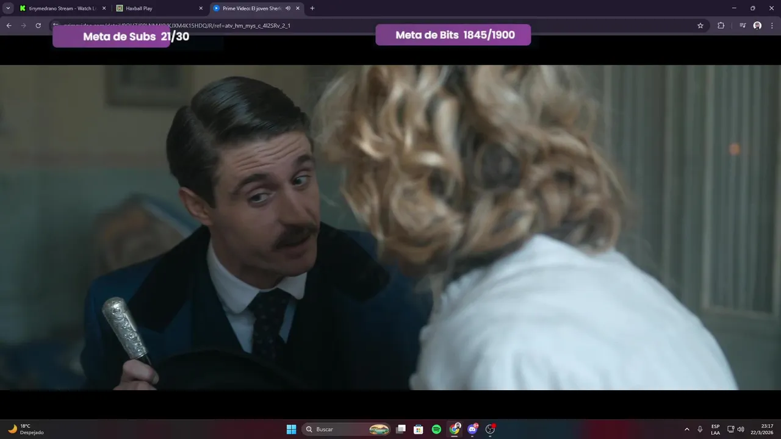
Task: Open the OBS icon in the taskbar
Action: [490, 429]
